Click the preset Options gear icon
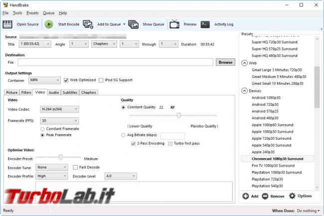Screen dimensions: 324x216 click(292, 196)
